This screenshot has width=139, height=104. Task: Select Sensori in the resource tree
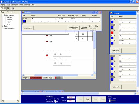[x=9, y=20]
